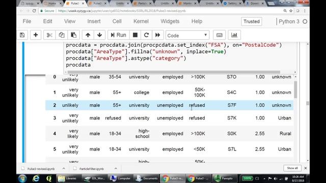Click the college cell in row 1
Viewport: 326px width, 183px height.
142,93
